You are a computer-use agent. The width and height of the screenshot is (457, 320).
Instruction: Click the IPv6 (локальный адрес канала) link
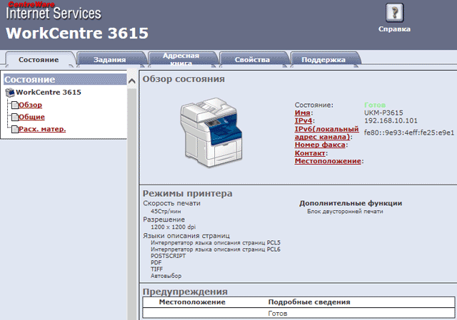pos(326,133)
